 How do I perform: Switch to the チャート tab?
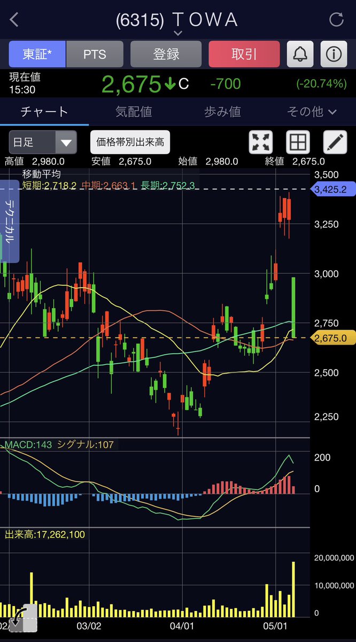tap(44, 112)
